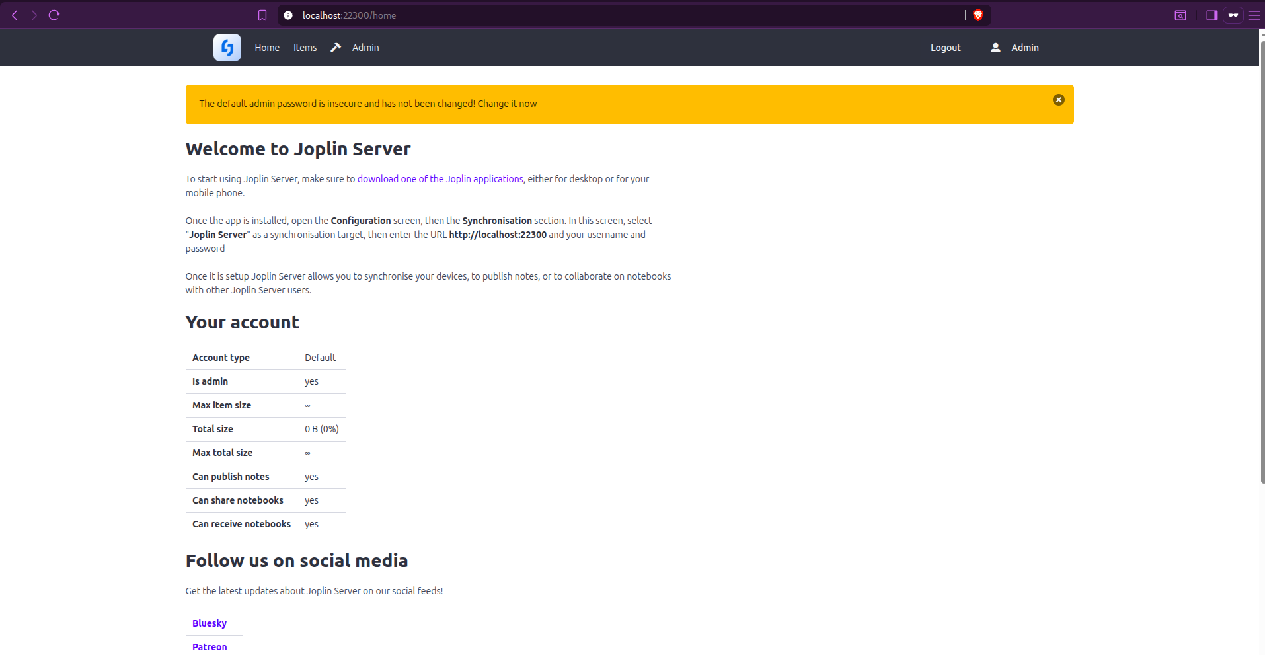Open the Home menu item
Screen dimensions: 1265x655
tap(267, 48)
